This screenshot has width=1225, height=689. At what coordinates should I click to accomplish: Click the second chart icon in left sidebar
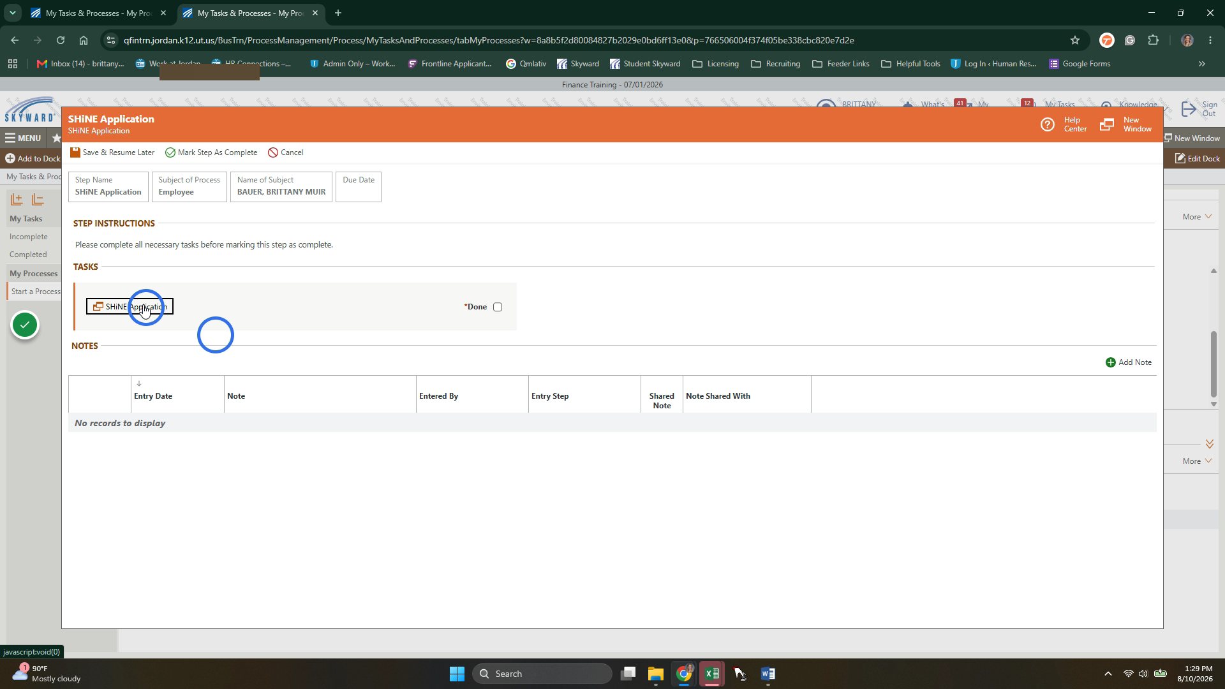[x=38, y=200]
